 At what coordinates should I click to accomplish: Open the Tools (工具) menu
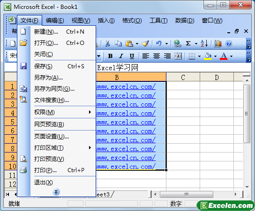tap(158, 21)
